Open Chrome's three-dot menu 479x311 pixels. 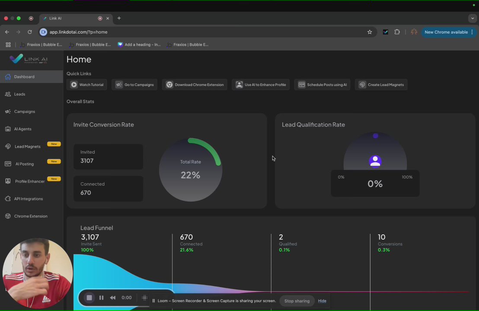point(472,32)
